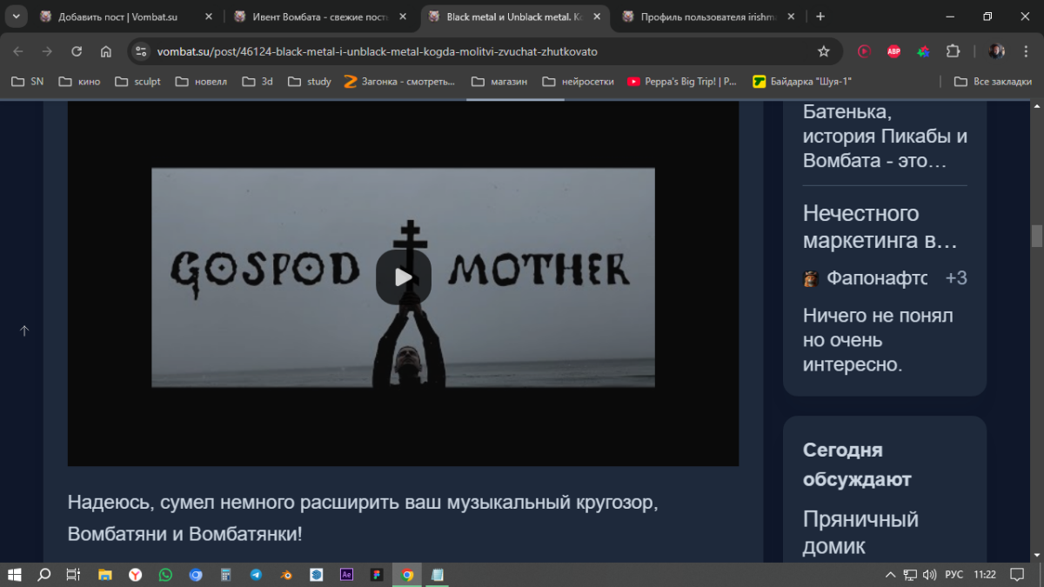Open the 'нейросетки' bookmarks folder

pyautogui.click(x=578, y=82)
